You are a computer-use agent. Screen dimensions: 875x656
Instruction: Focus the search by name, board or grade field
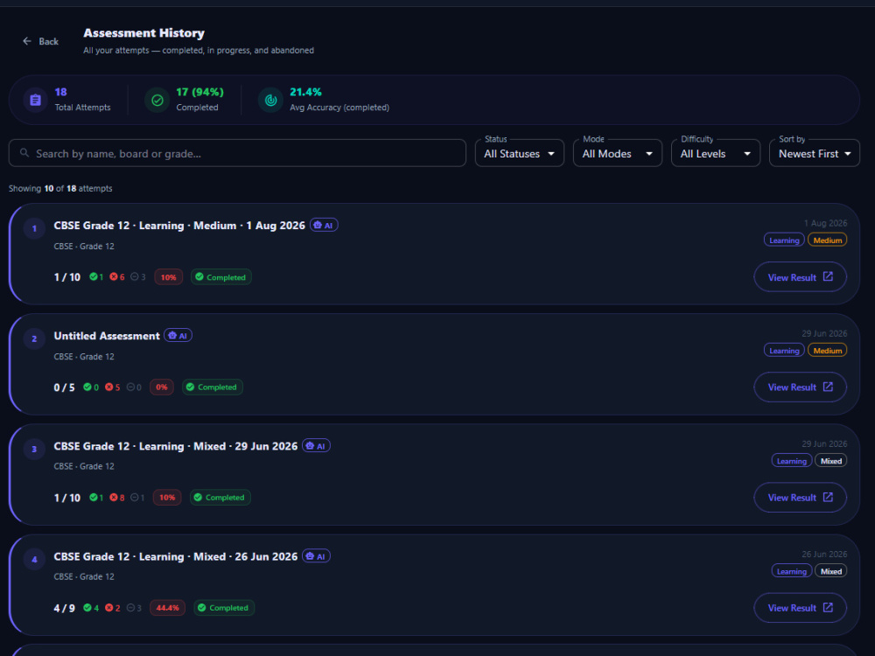237,153
